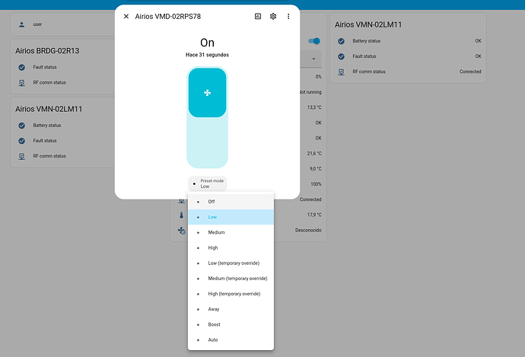Click the 17,9 °C value
This screenshot has height=357, width=525.
(314, 215)
